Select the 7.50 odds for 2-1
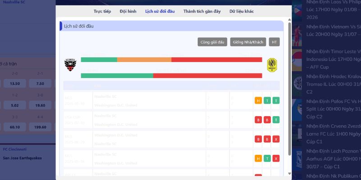Image resolution: width=361 pixels, height=180 pixels. [40, 83]
